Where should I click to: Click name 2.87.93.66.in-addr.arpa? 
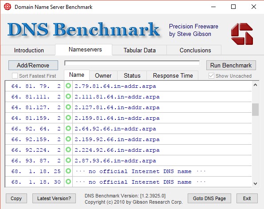click(x=115, y=161)
